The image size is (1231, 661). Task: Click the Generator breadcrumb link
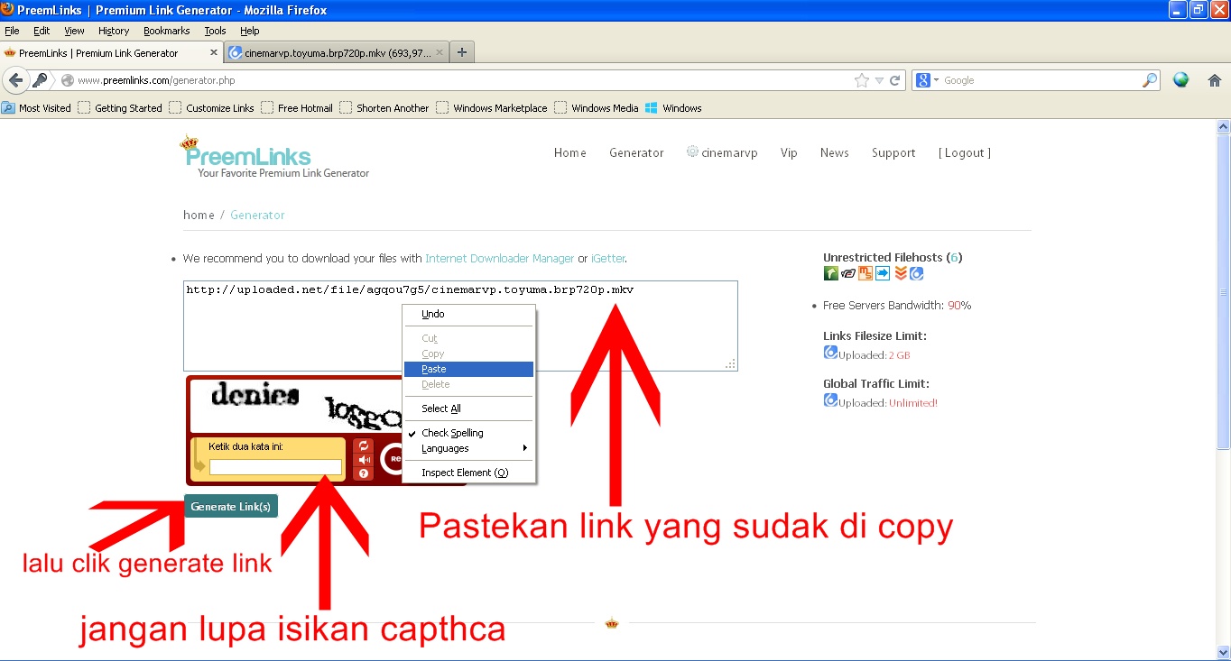pos(257,215)
